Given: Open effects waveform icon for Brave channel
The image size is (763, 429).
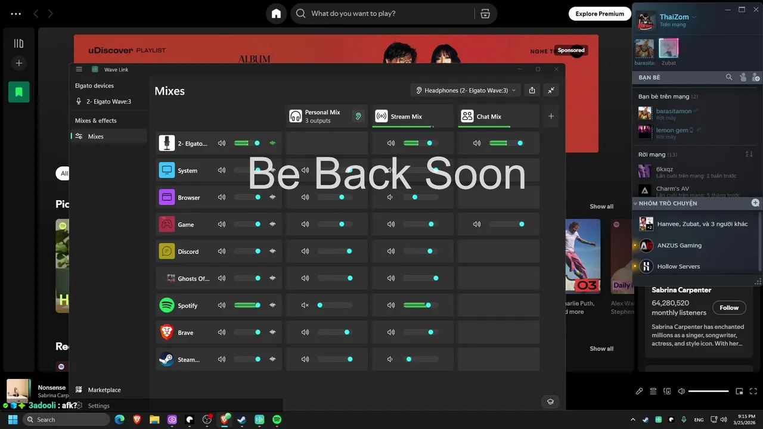Looking at the screenshot, I should pyautogui.click(x=273, y=332).
